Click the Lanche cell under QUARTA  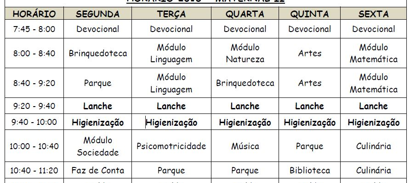[245, 106]
